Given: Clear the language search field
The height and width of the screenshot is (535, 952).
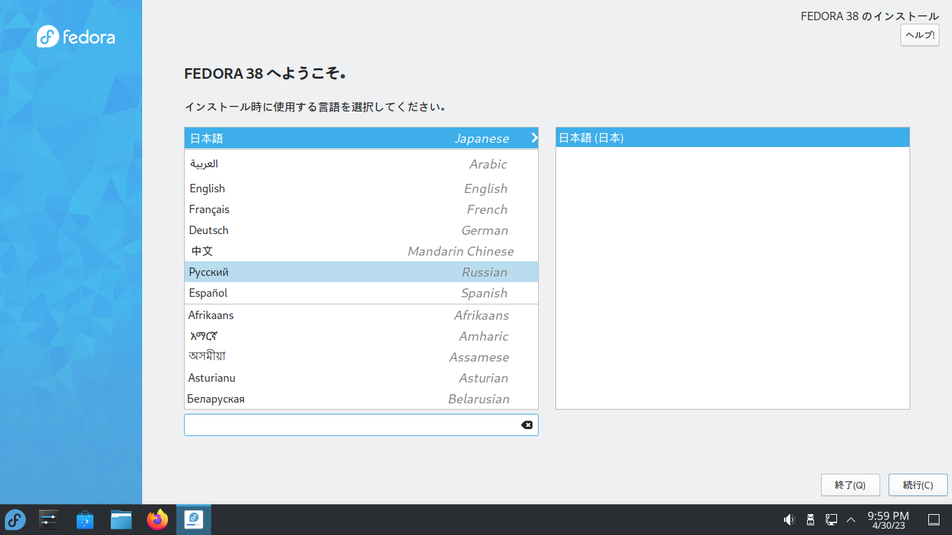Looking at the screenshot, I should pos(527,425).
